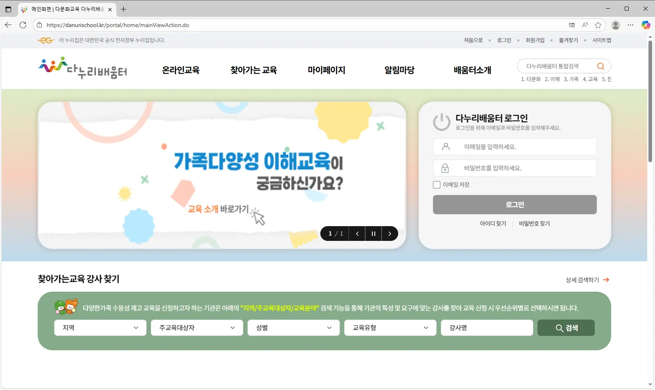Open the 주교육대상자 dropdown

[x=197, y=328]
